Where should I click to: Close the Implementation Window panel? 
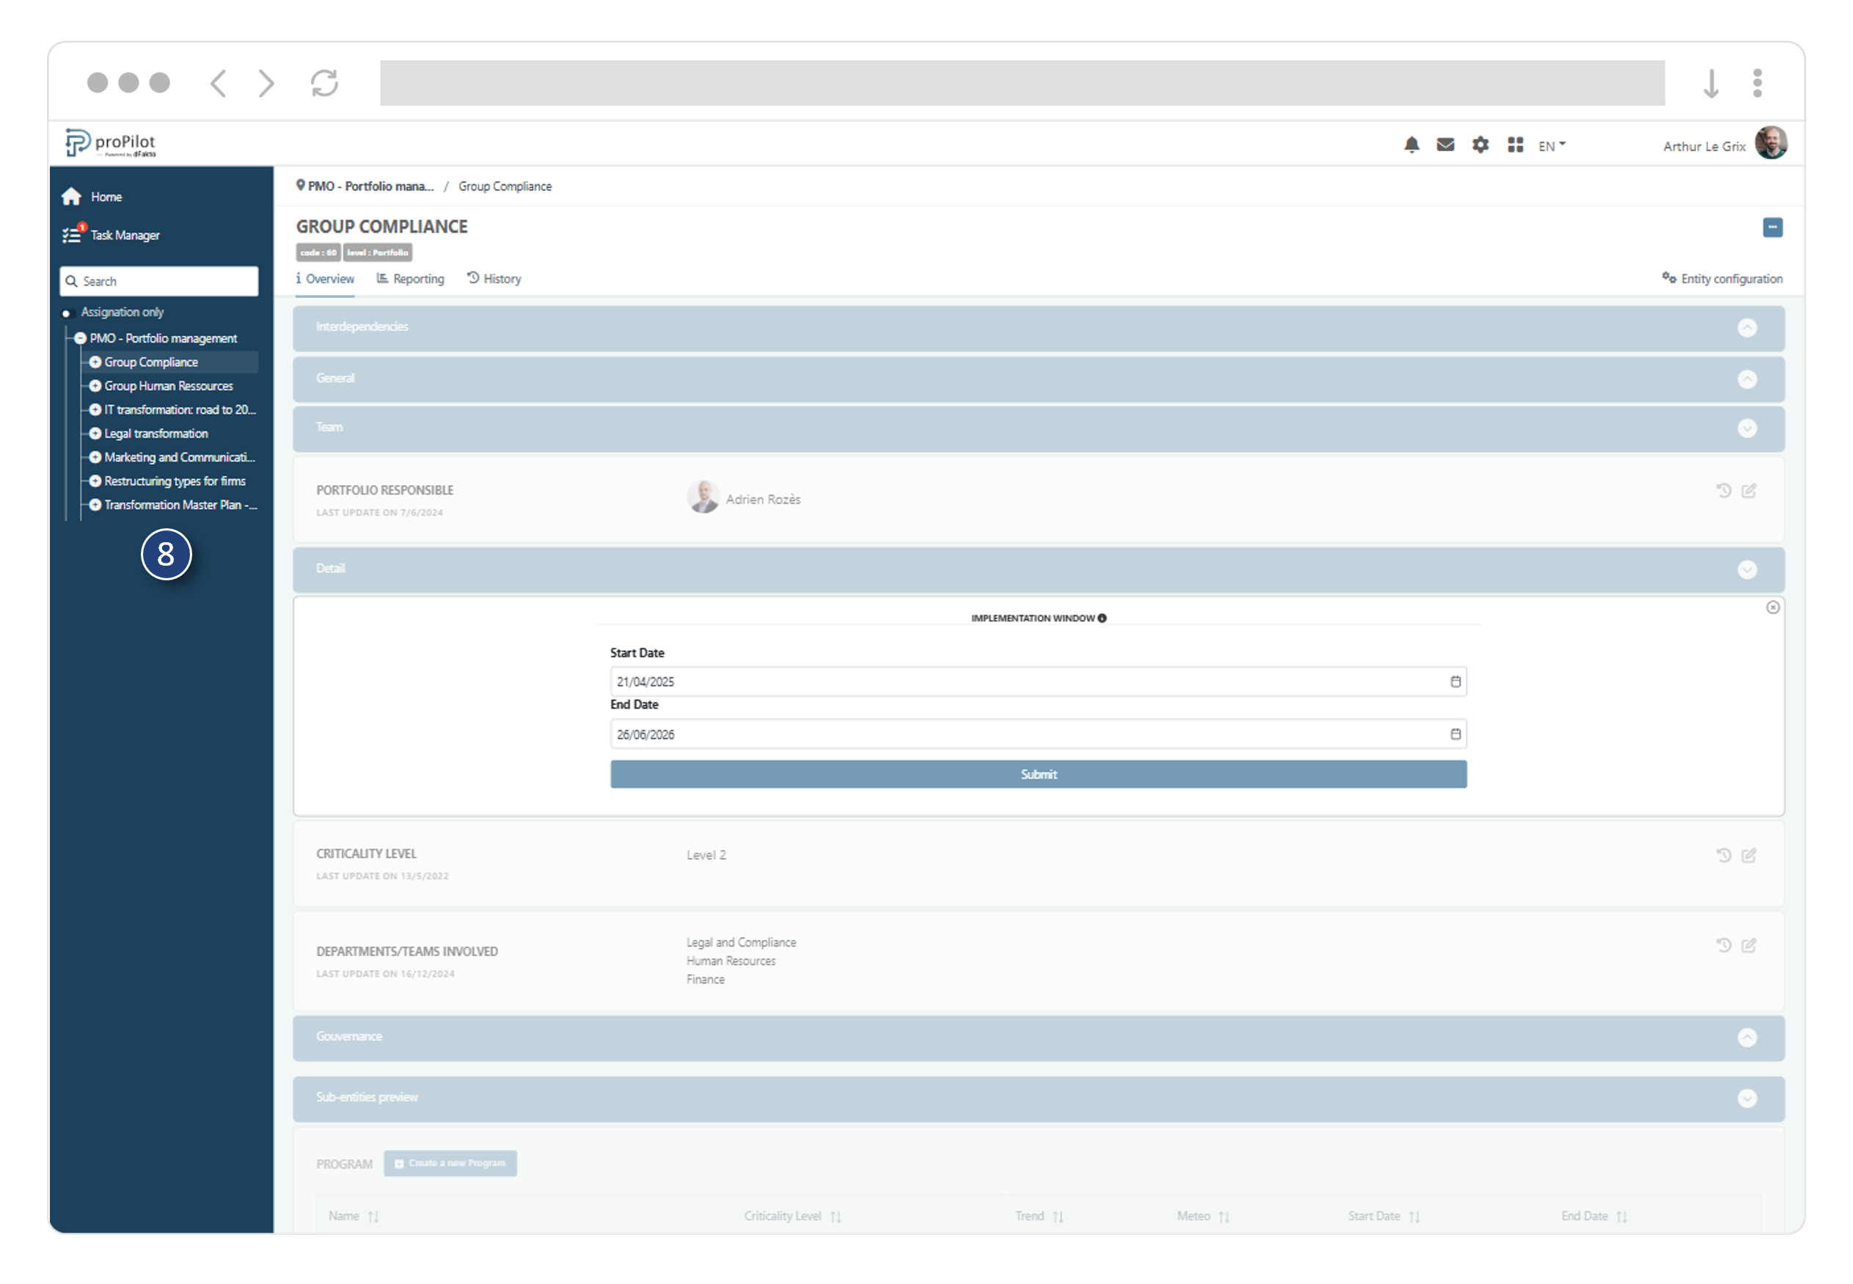1772,608
